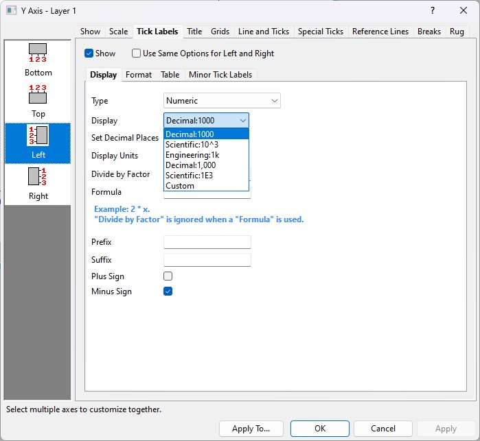
Task: Switch to the Scale tab
Action: pyautogui.click(x=119, y=32)
